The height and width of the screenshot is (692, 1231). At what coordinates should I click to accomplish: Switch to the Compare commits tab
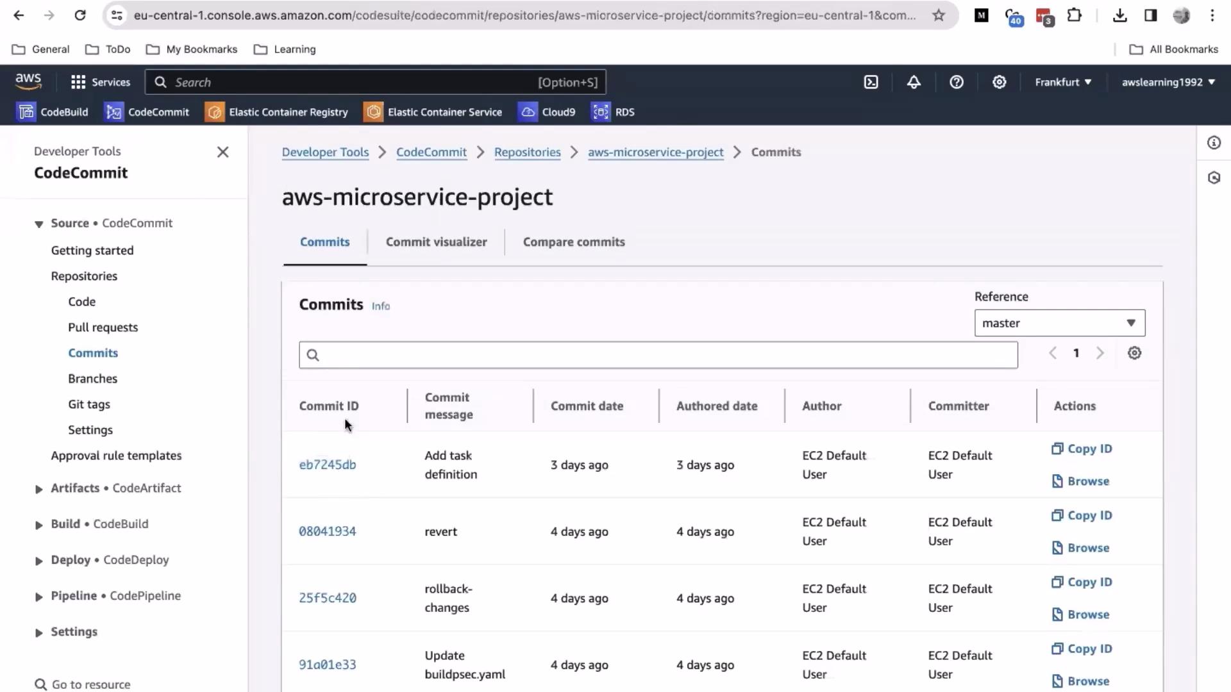tap(574, 242)
